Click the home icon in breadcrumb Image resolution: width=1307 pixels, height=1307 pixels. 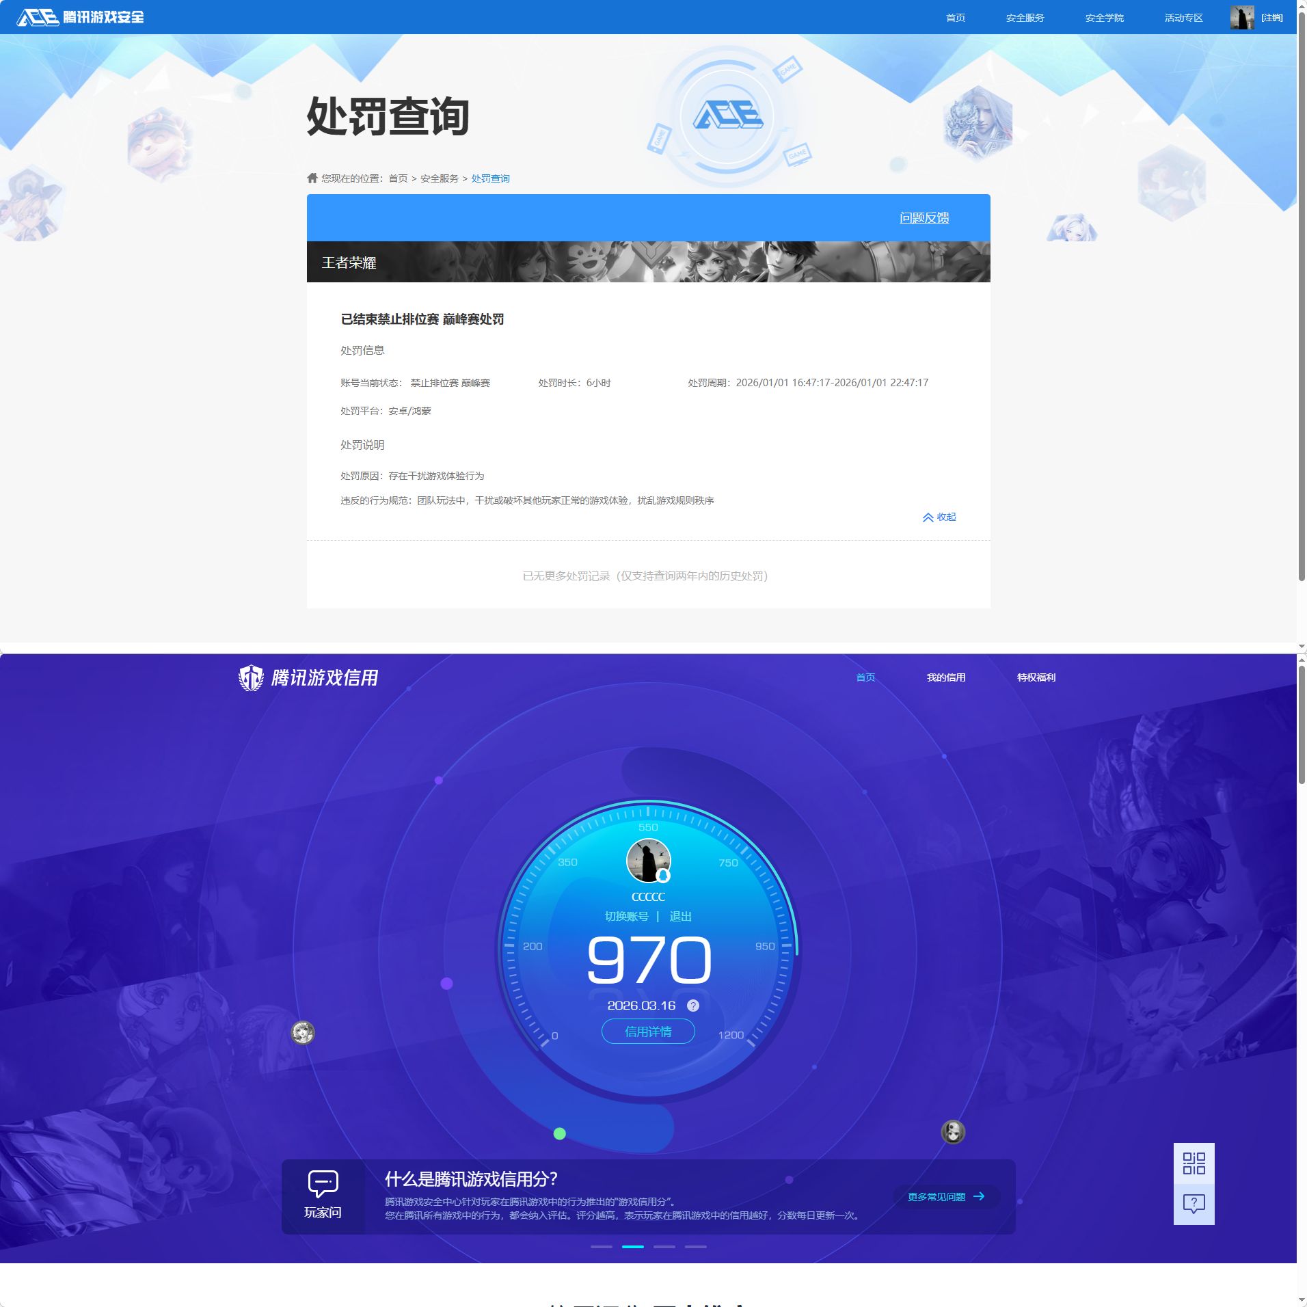coord(312,178)
